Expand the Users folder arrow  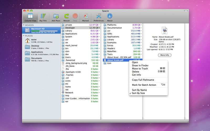[x=99, y=57]
